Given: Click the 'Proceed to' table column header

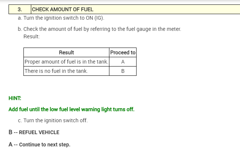Looking at the screenshot, I should pos(123,52).
